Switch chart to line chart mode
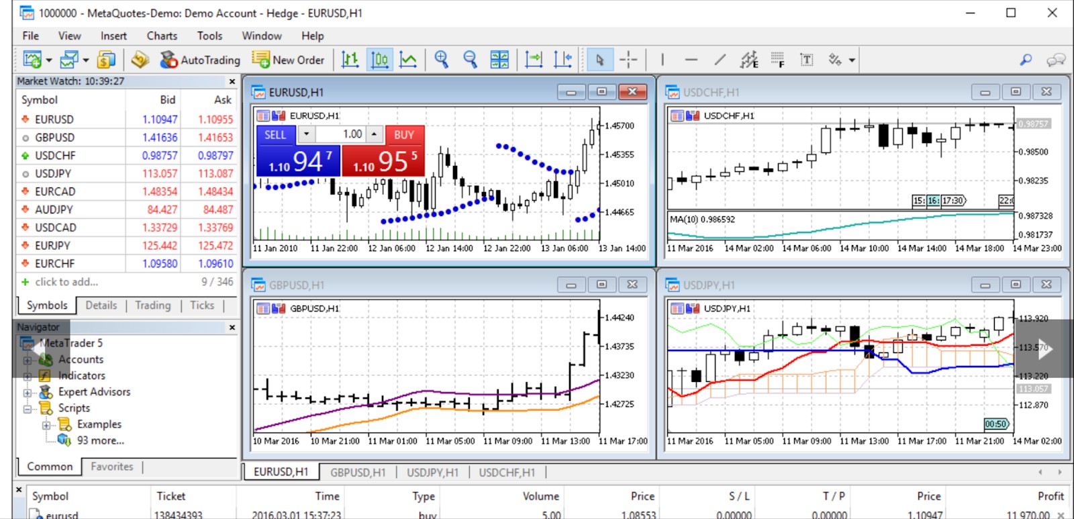 tap(408, 60)
